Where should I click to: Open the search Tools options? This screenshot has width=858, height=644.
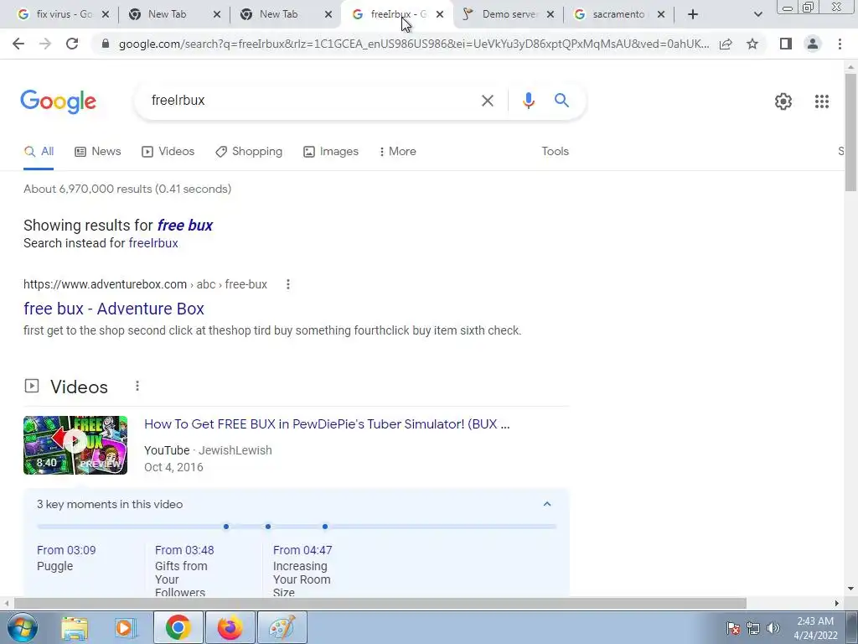(555, 151)
